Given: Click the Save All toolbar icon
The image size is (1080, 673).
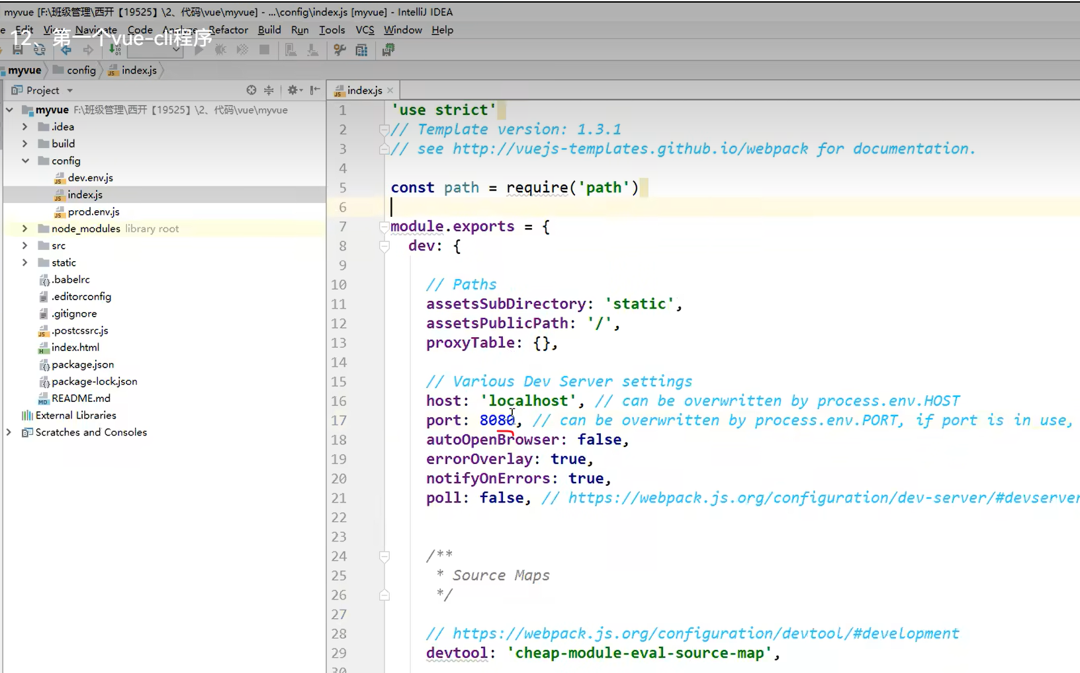Looking at the screenshot, I should 18,50.
